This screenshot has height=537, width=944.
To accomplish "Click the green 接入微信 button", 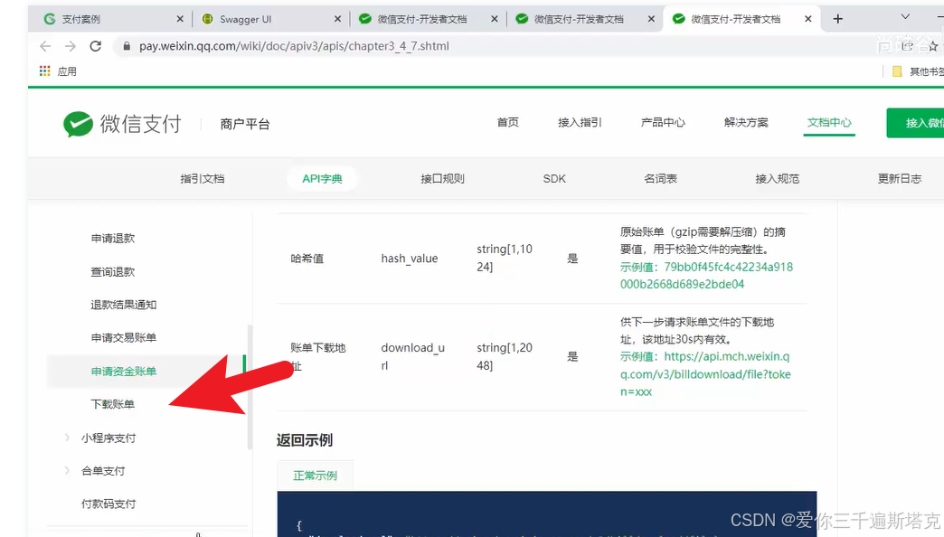I will point(915,123).
